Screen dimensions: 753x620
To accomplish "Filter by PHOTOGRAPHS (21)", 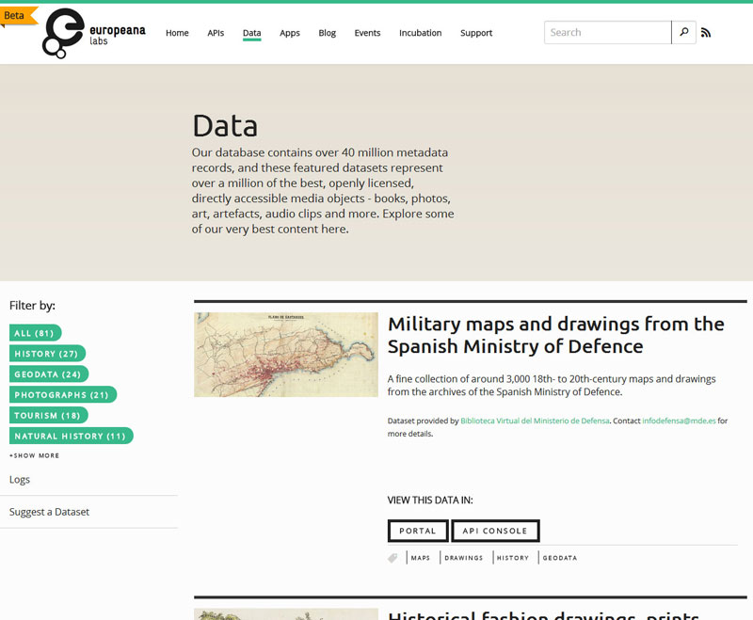I will point(63,395).
